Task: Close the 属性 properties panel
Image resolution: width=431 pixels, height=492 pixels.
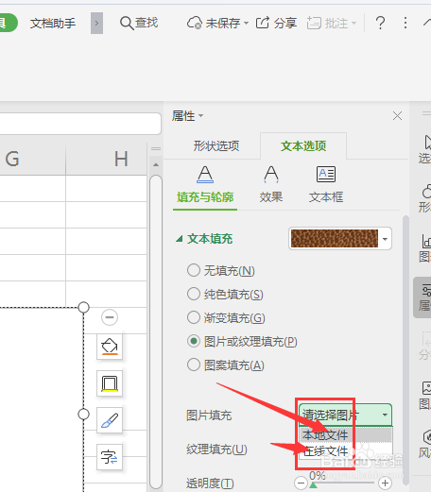Action: coord(397,116)
